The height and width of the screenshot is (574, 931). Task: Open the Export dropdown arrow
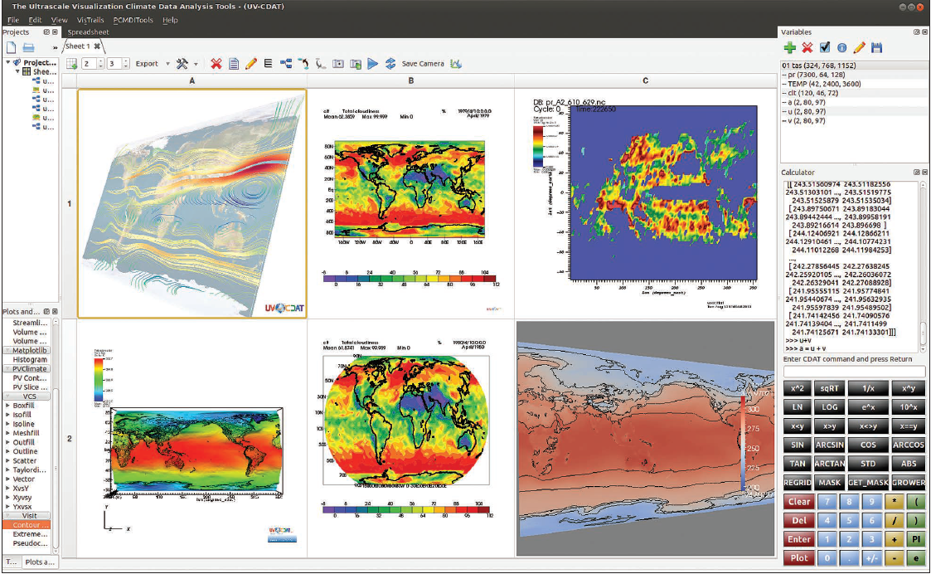coord(167,64)
